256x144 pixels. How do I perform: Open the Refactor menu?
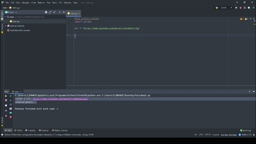pos(41,3)
